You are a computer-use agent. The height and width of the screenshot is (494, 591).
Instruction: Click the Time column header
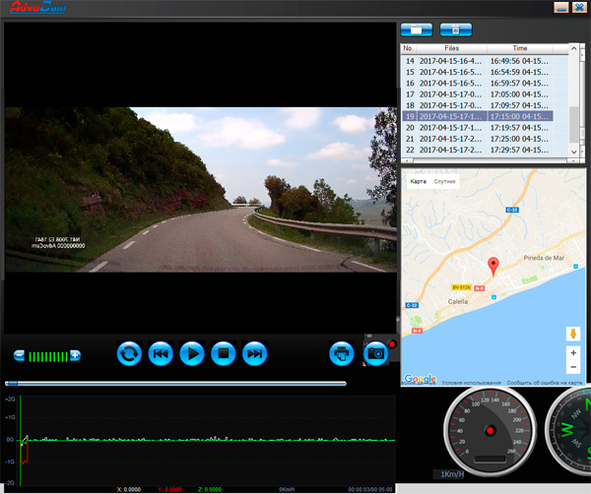point(520,47)
